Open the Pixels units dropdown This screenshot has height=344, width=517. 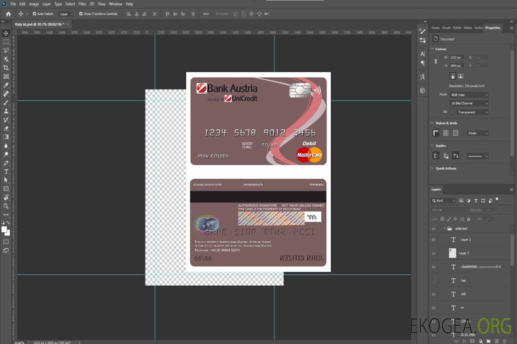click(x=478, y=133)
